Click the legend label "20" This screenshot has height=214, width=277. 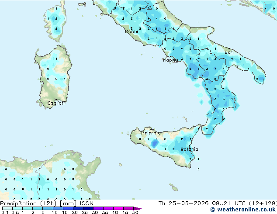[x=75, y=212]
